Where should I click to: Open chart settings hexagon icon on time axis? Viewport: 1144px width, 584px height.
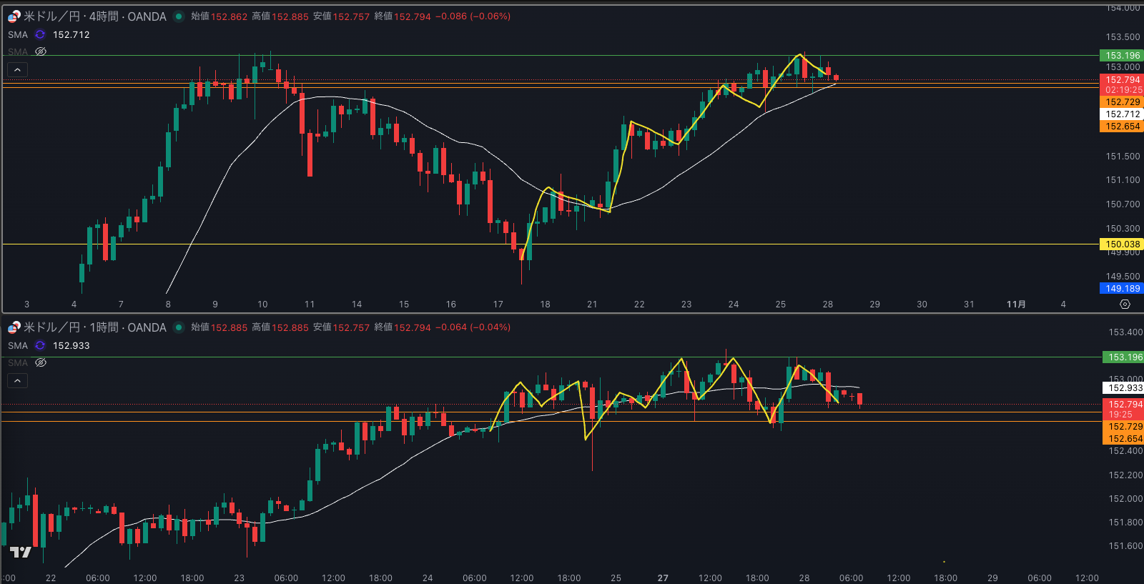pyautogui.click(x=1125, y=305)
